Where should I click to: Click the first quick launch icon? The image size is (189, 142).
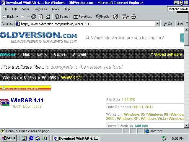coord(24,138)
